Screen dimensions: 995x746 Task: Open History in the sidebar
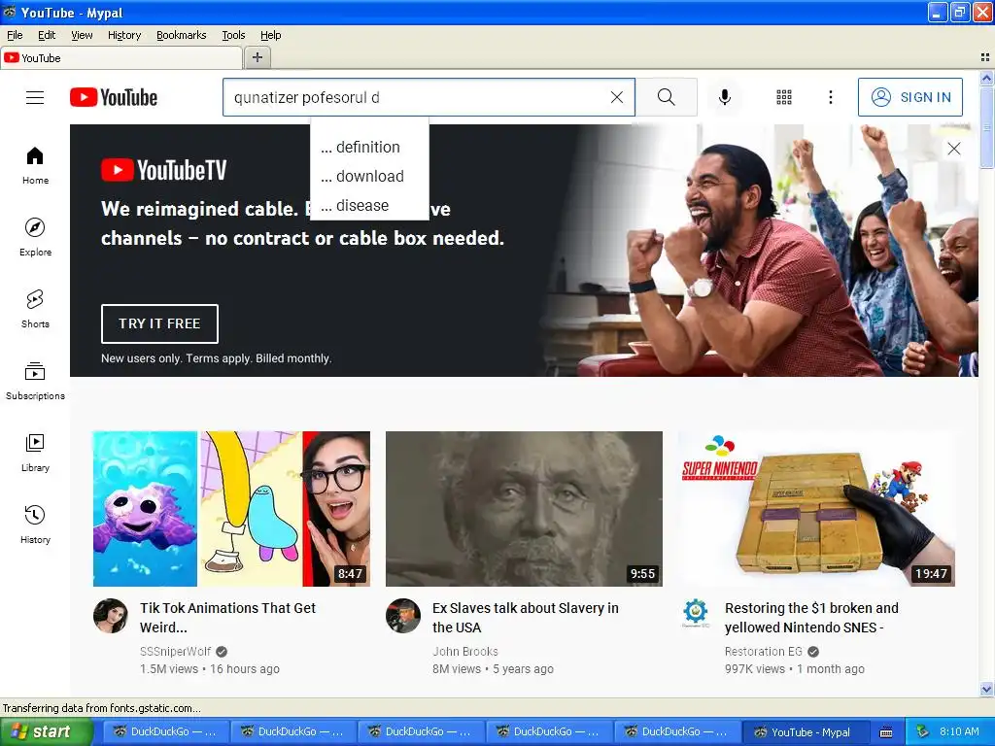pyautogui.click(x=35, y=524)
